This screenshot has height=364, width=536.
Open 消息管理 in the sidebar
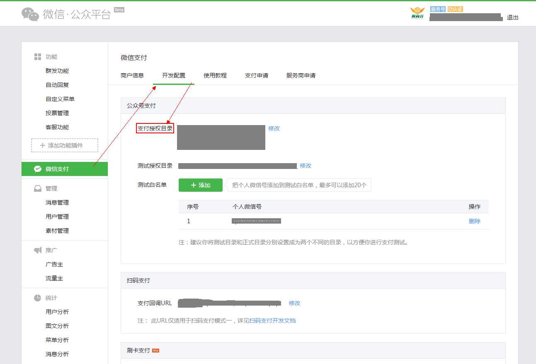[x=57, y=202]
